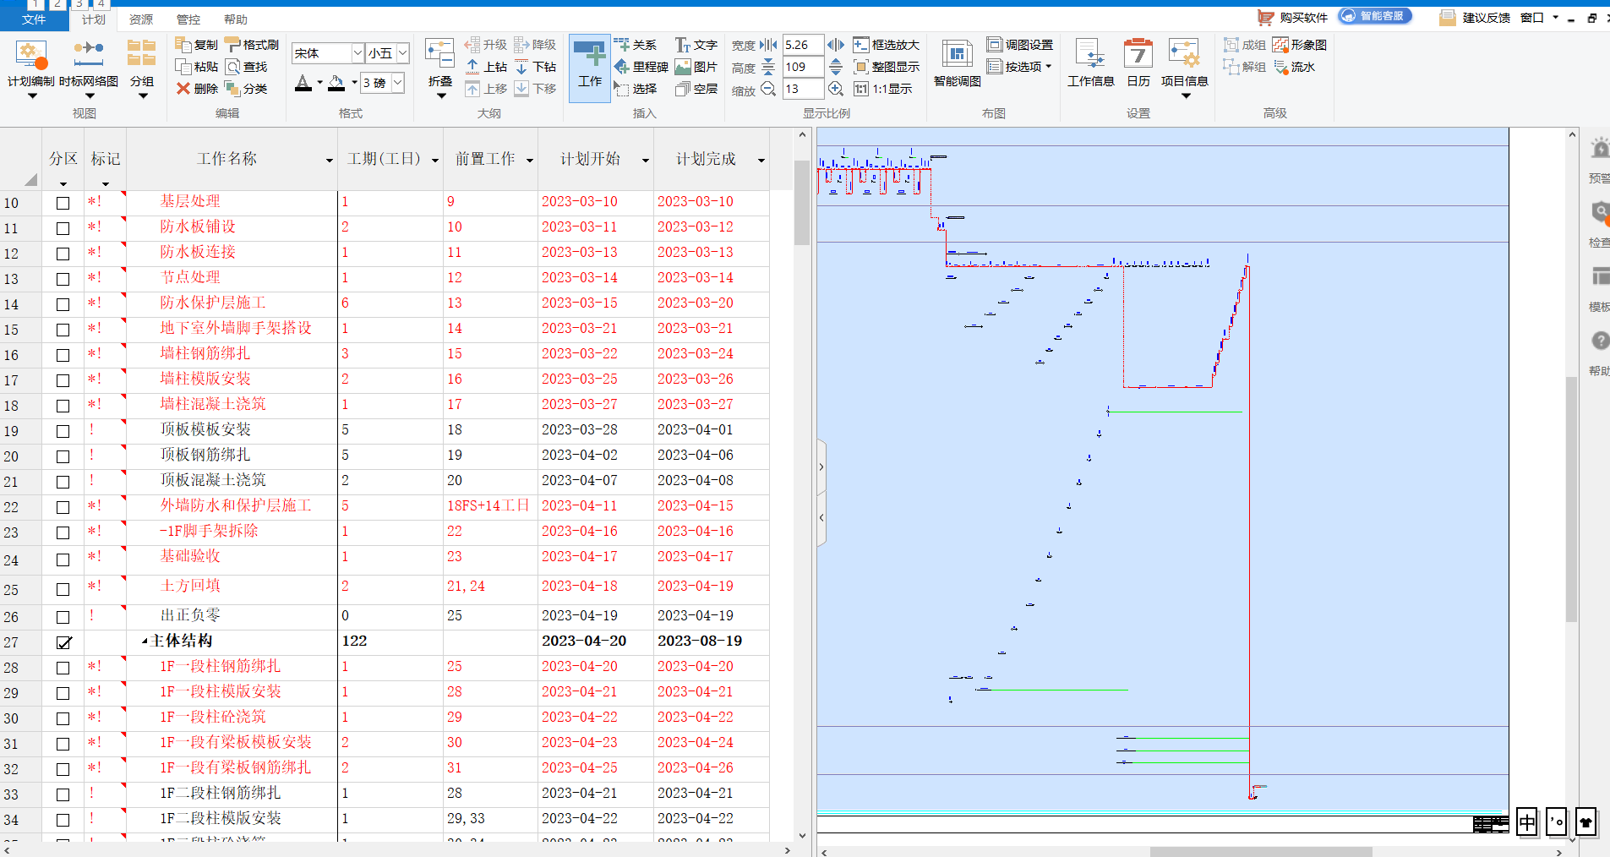Insert a 图片 picture
1610x857 pixels.
(x=696, y=66)
